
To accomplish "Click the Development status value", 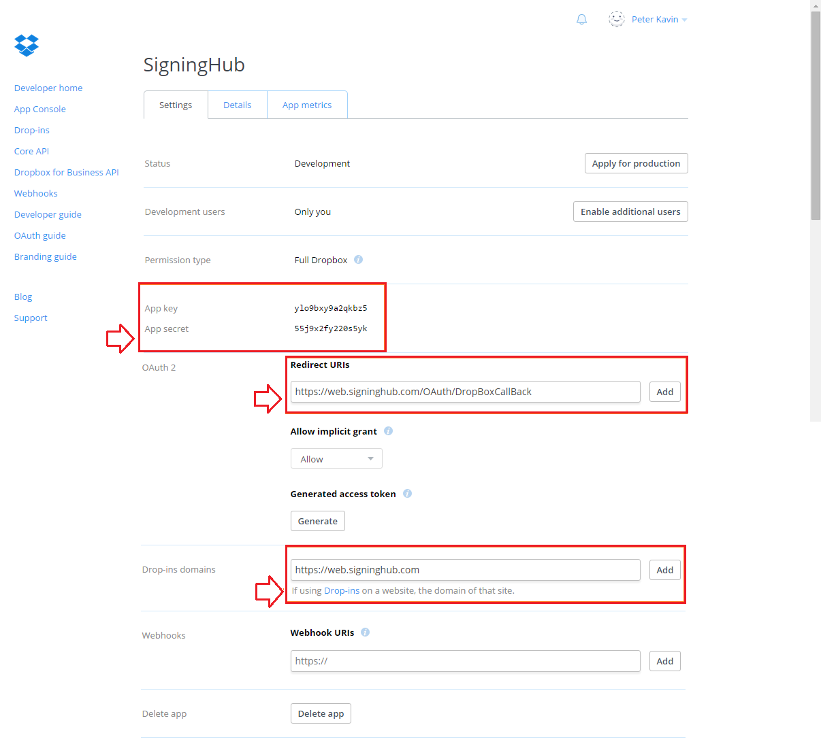I will 322,163.
